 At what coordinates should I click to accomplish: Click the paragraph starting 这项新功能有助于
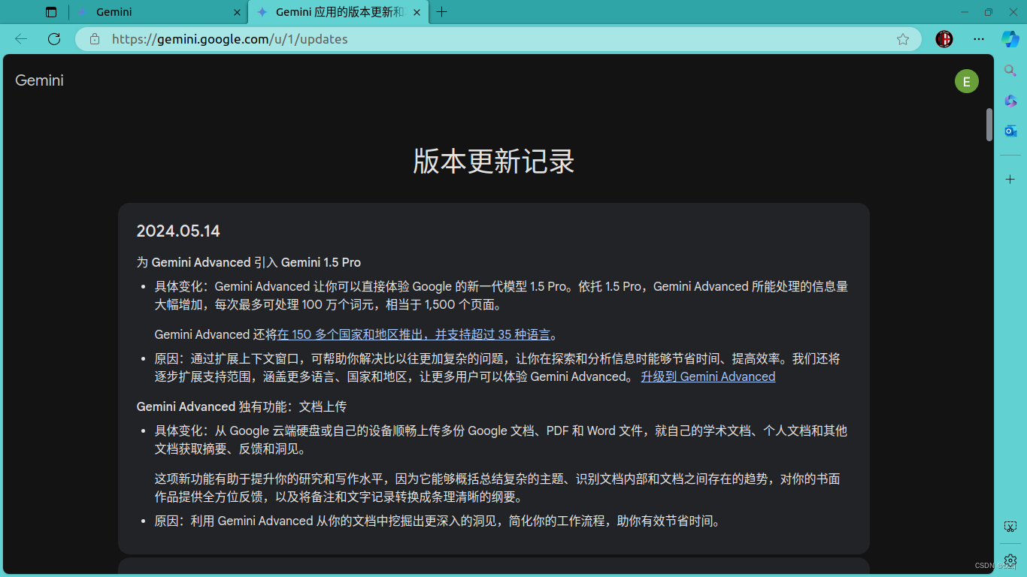[x=497, y=488]
